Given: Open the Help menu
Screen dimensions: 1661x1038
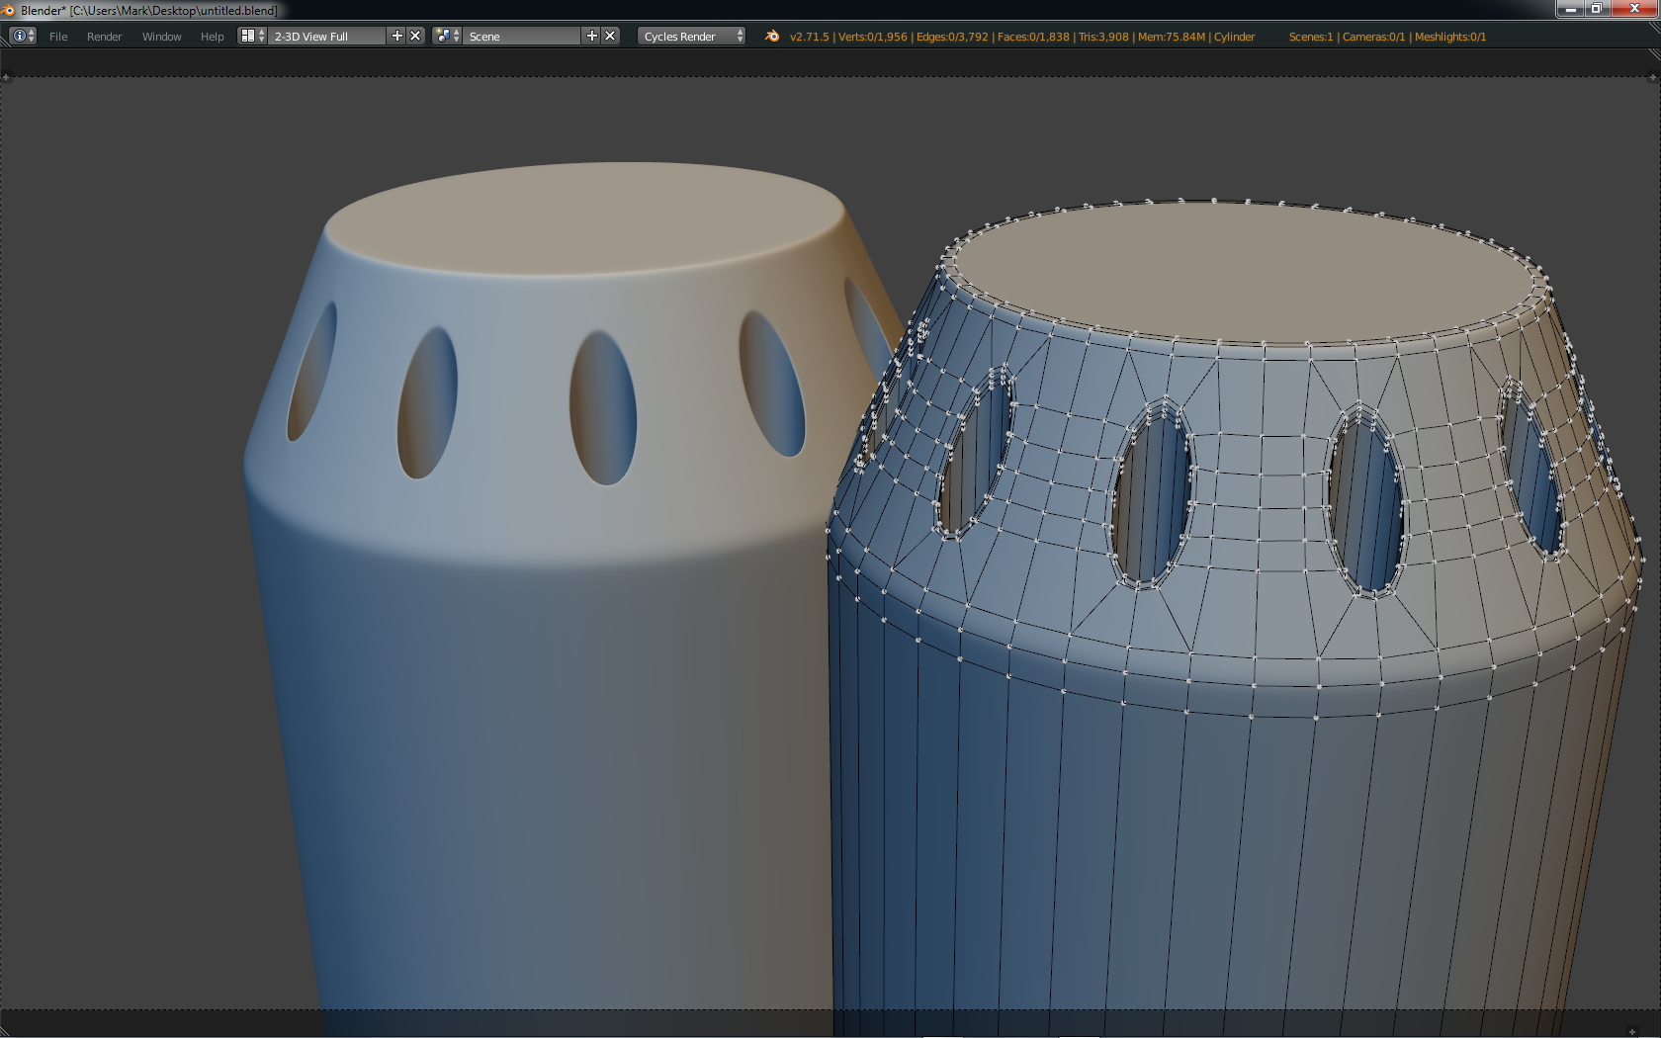Looking at the screenshot, I should [x=212, y=37].
